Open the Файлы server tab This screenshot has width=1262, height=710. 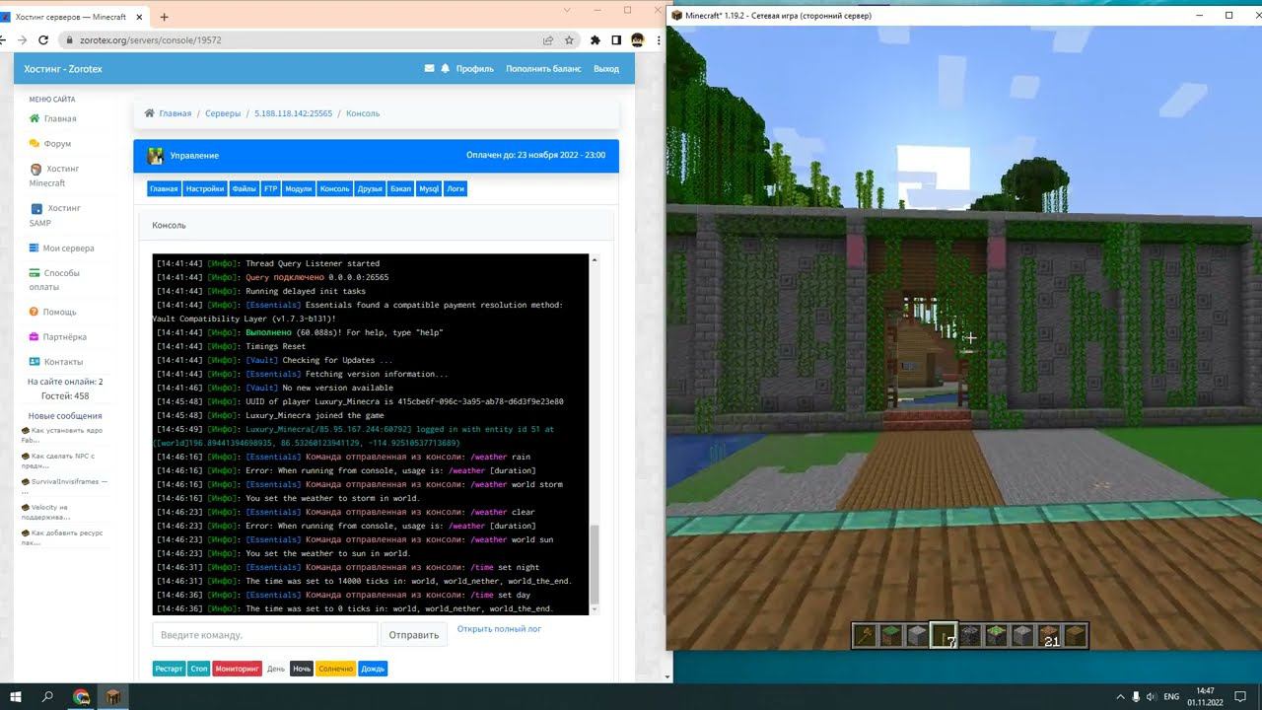[x=244, y=188]
